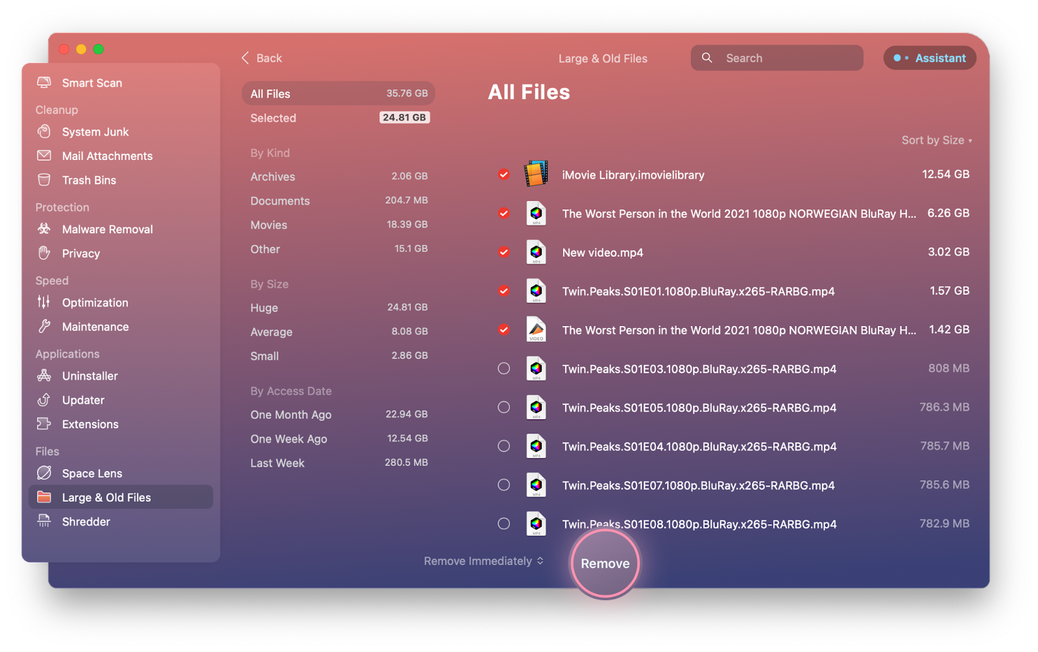Click the Twin.Peaks.S01E05 file icon
The height and width of the screenshot is (652, 1038).
(x=536, y=407)
